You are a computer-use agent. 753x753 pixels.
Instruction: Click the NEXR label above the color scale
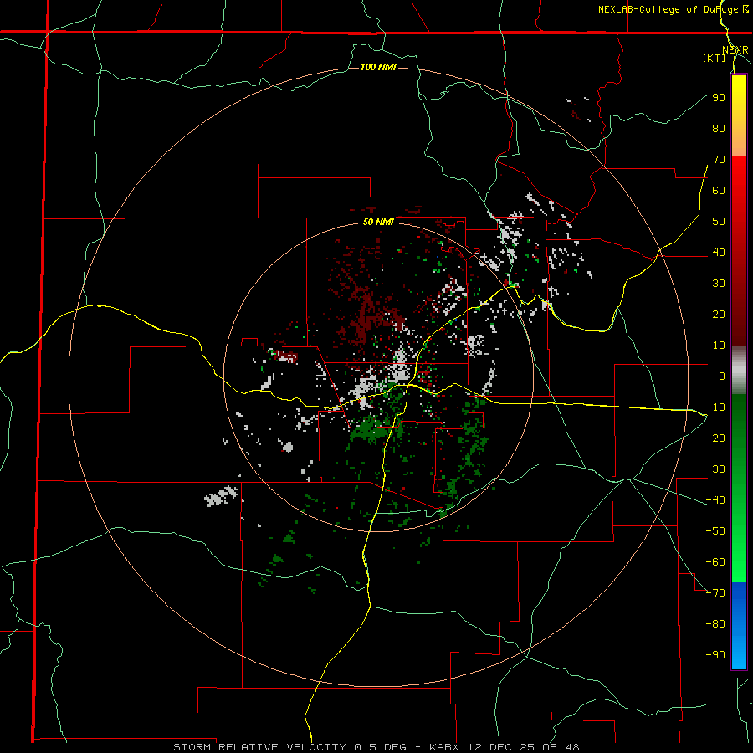click(x=735, y=50)
